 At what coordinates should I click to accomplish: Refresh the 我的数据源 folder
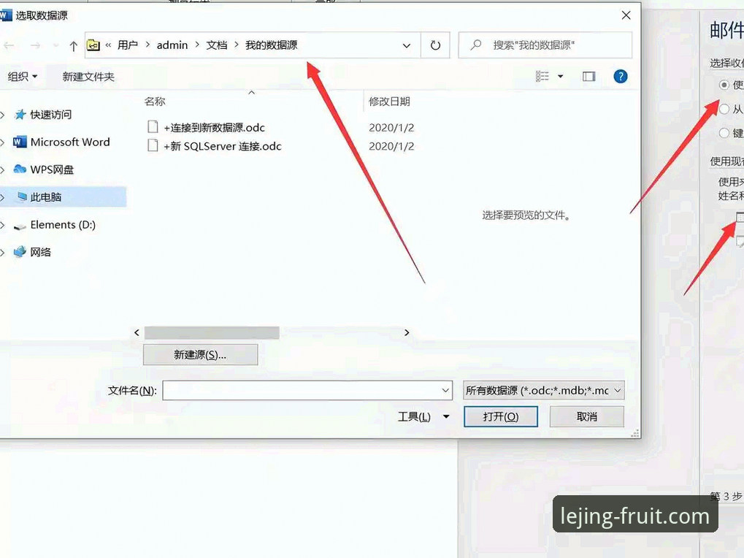(435, 45)
